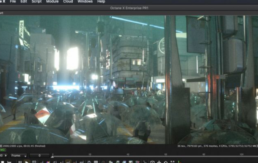Viewport: 258px width, 163px height.
Task: Open the Script menu
Action: (37, 1)
